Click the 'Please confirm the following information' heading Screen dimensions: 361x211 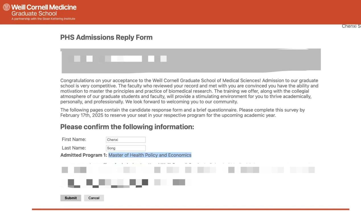click(127, 127)
